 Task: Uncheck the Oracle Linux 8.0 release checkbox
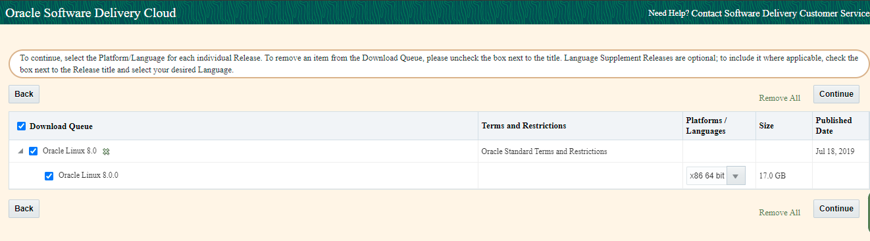[34, 151]
